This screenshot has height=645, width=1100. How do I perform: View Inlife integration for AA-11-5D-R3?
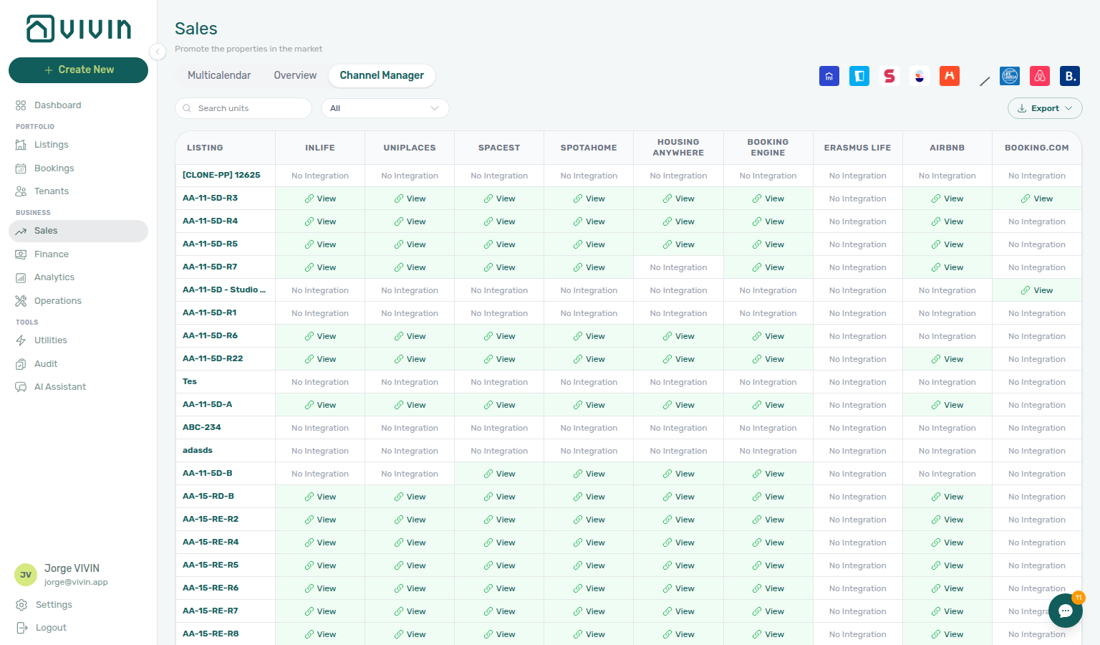320,199
